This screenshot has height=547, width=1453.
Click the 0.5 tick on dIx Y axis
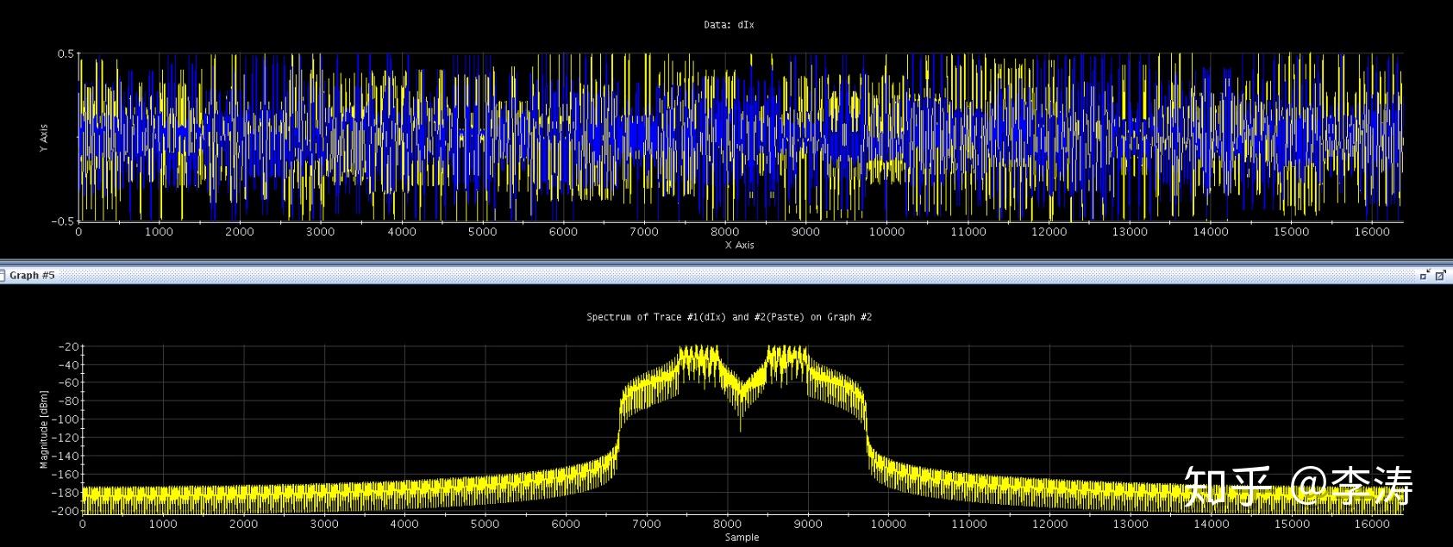[66, 53]
